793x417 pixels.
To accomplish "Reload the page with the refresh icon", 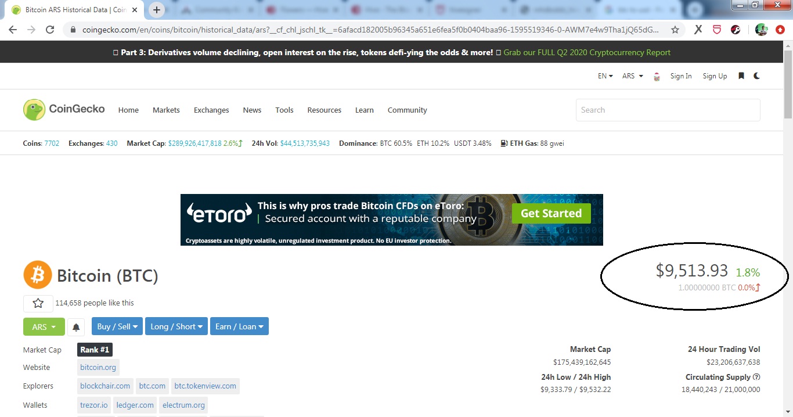I will click(x=50, y=30).
